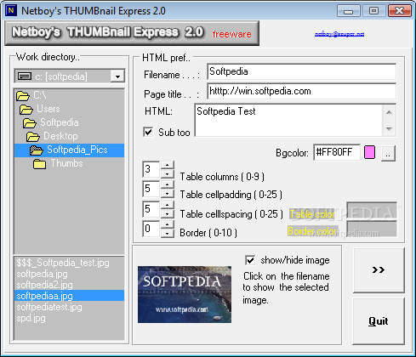Click the Page title input field
This screenshot has height=357, width=416.
(x=301, y=91)
